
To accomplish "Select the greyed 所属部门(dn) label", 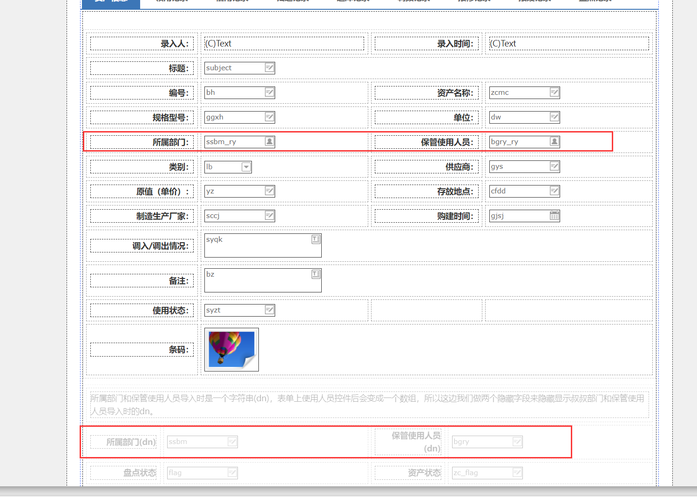I will (x=123, y=442).
